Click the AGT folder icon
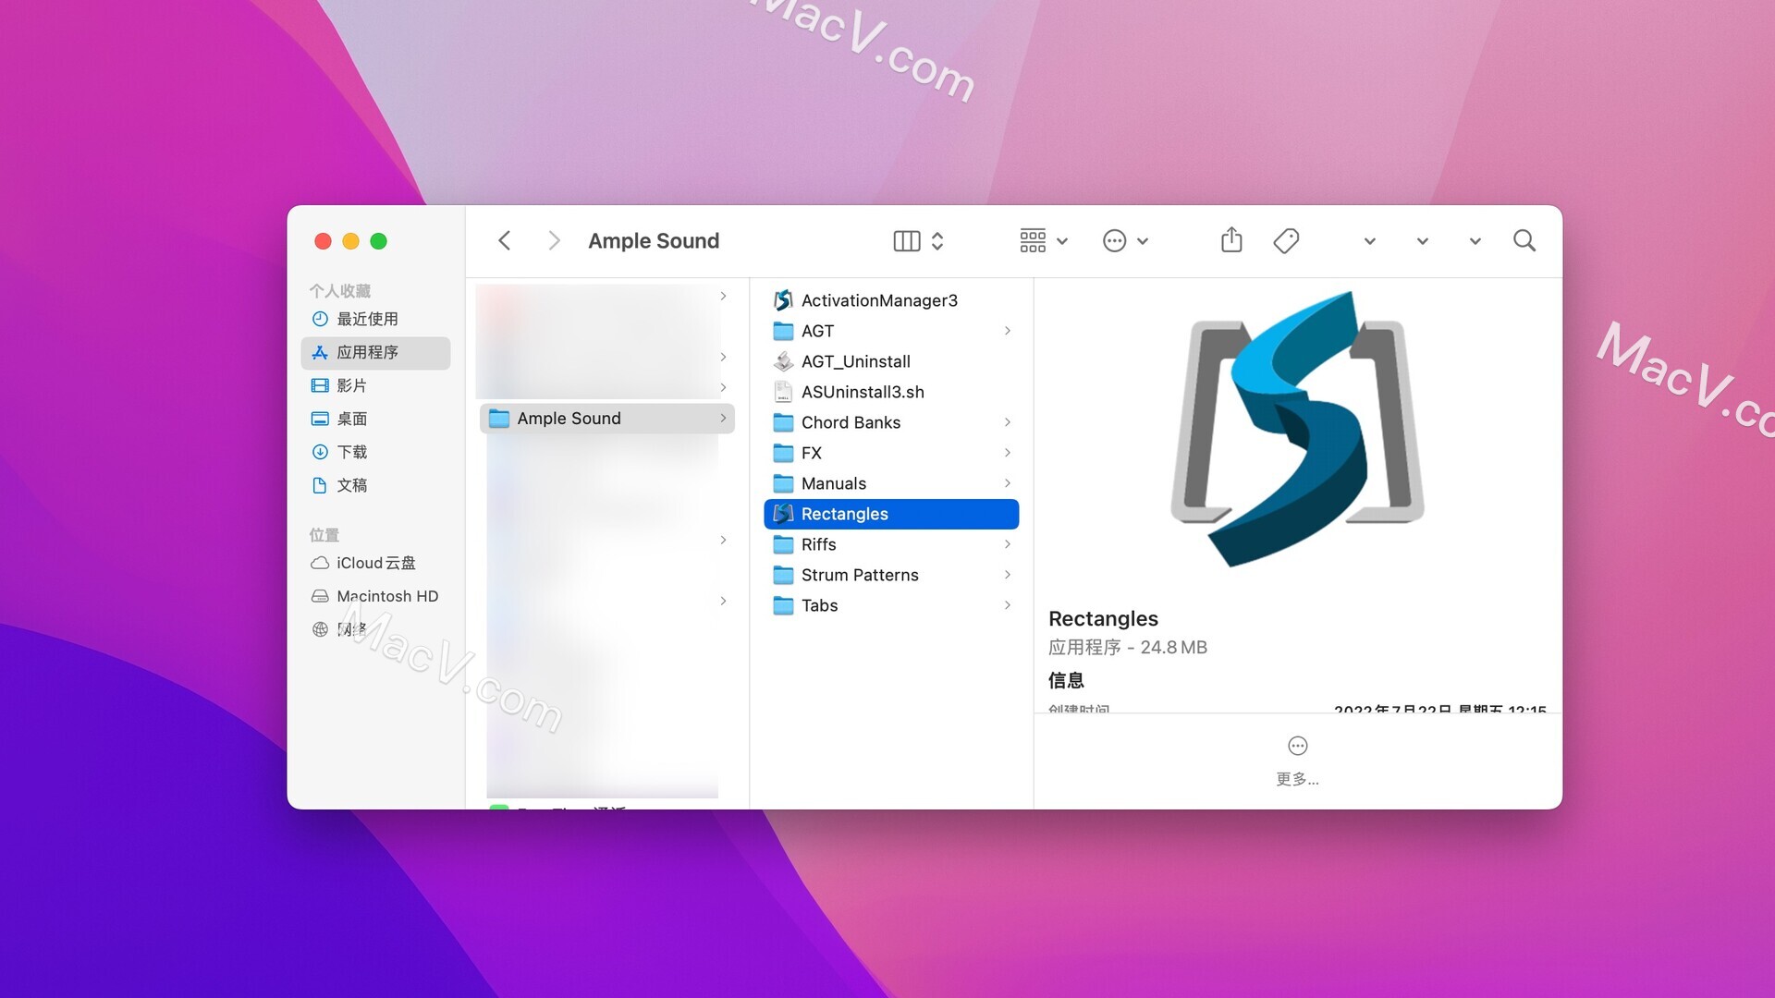 click(x=783, y=331)
